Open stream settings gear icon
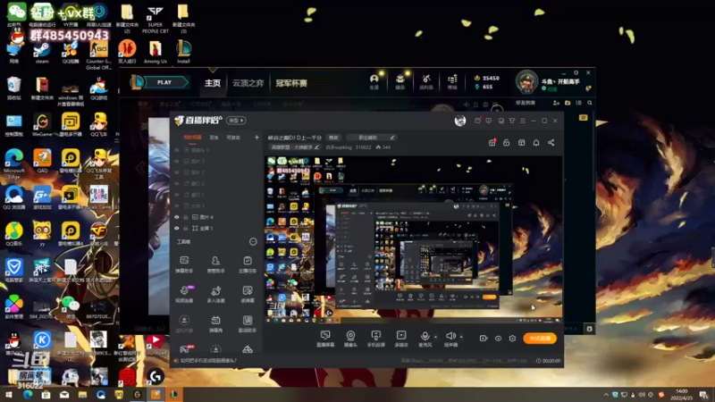Viewport: 715px width, 402px height. (x=512, y=339)
